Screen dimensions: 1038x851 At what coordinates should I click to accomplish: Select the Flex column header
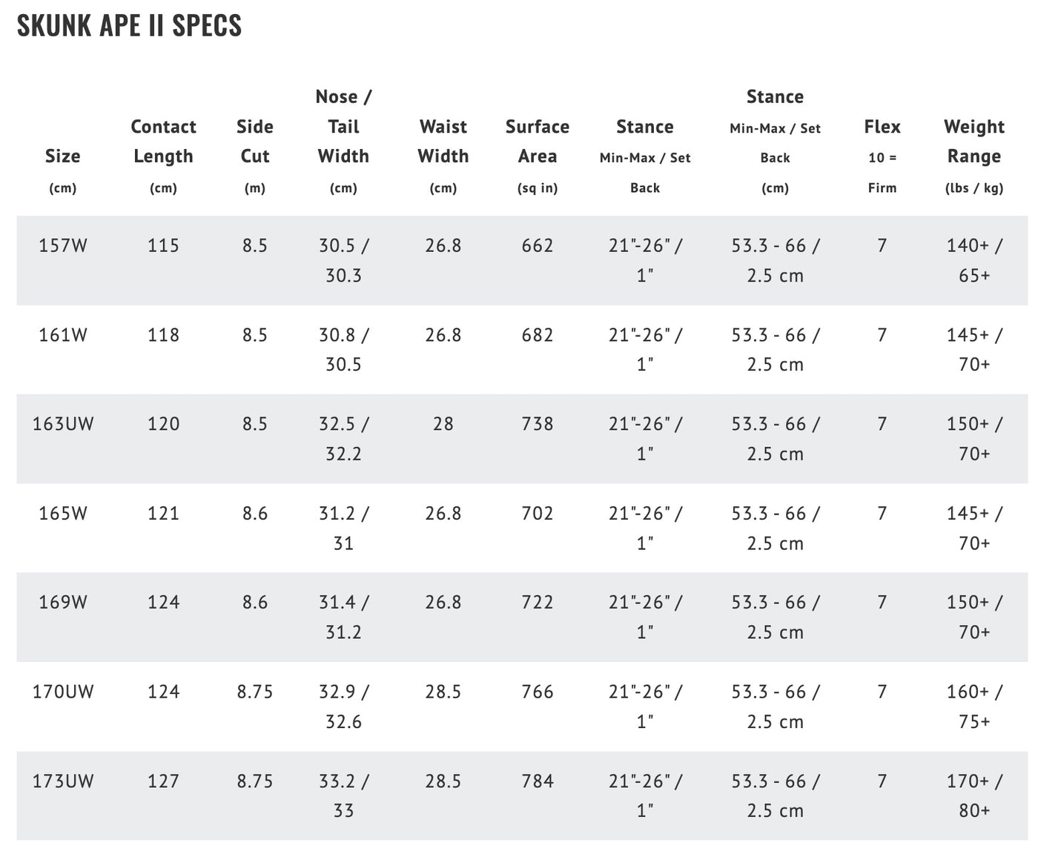pyautogui.click(x=882, y=156)
